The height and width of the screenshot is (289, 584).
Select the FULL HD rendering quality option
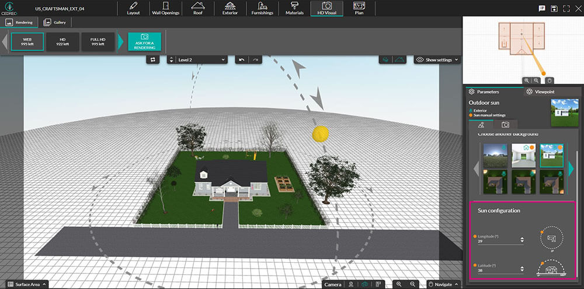pos(98,42)
